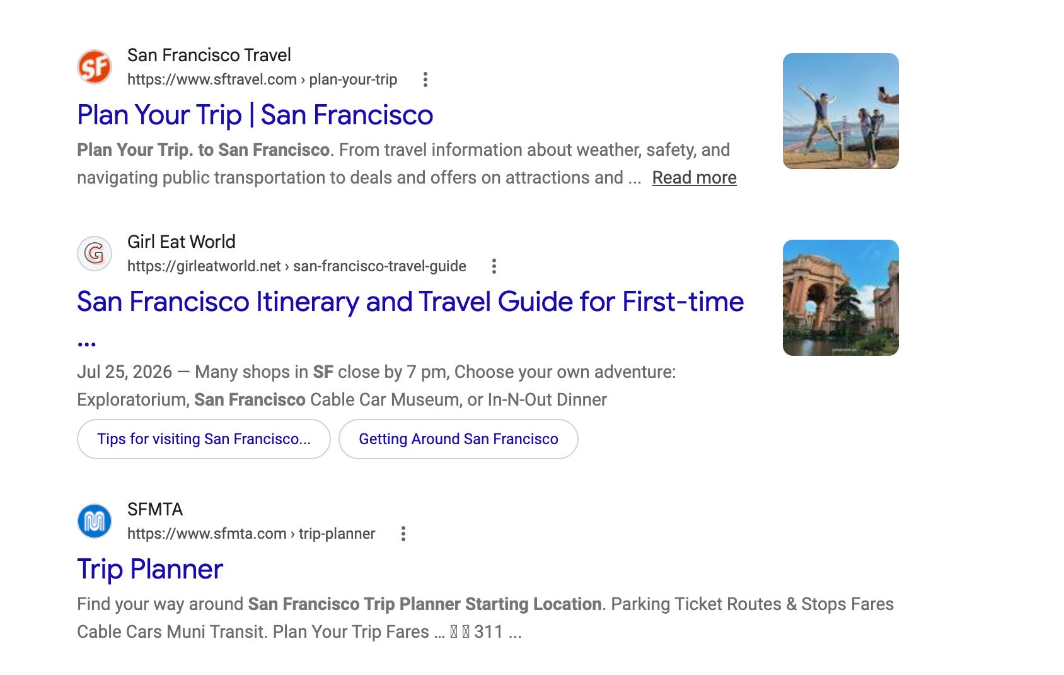Screen dimensions: 1064x675
Task: Open more options for sftravel.com result
Action: pyautogui.click(x=425, y=79)
